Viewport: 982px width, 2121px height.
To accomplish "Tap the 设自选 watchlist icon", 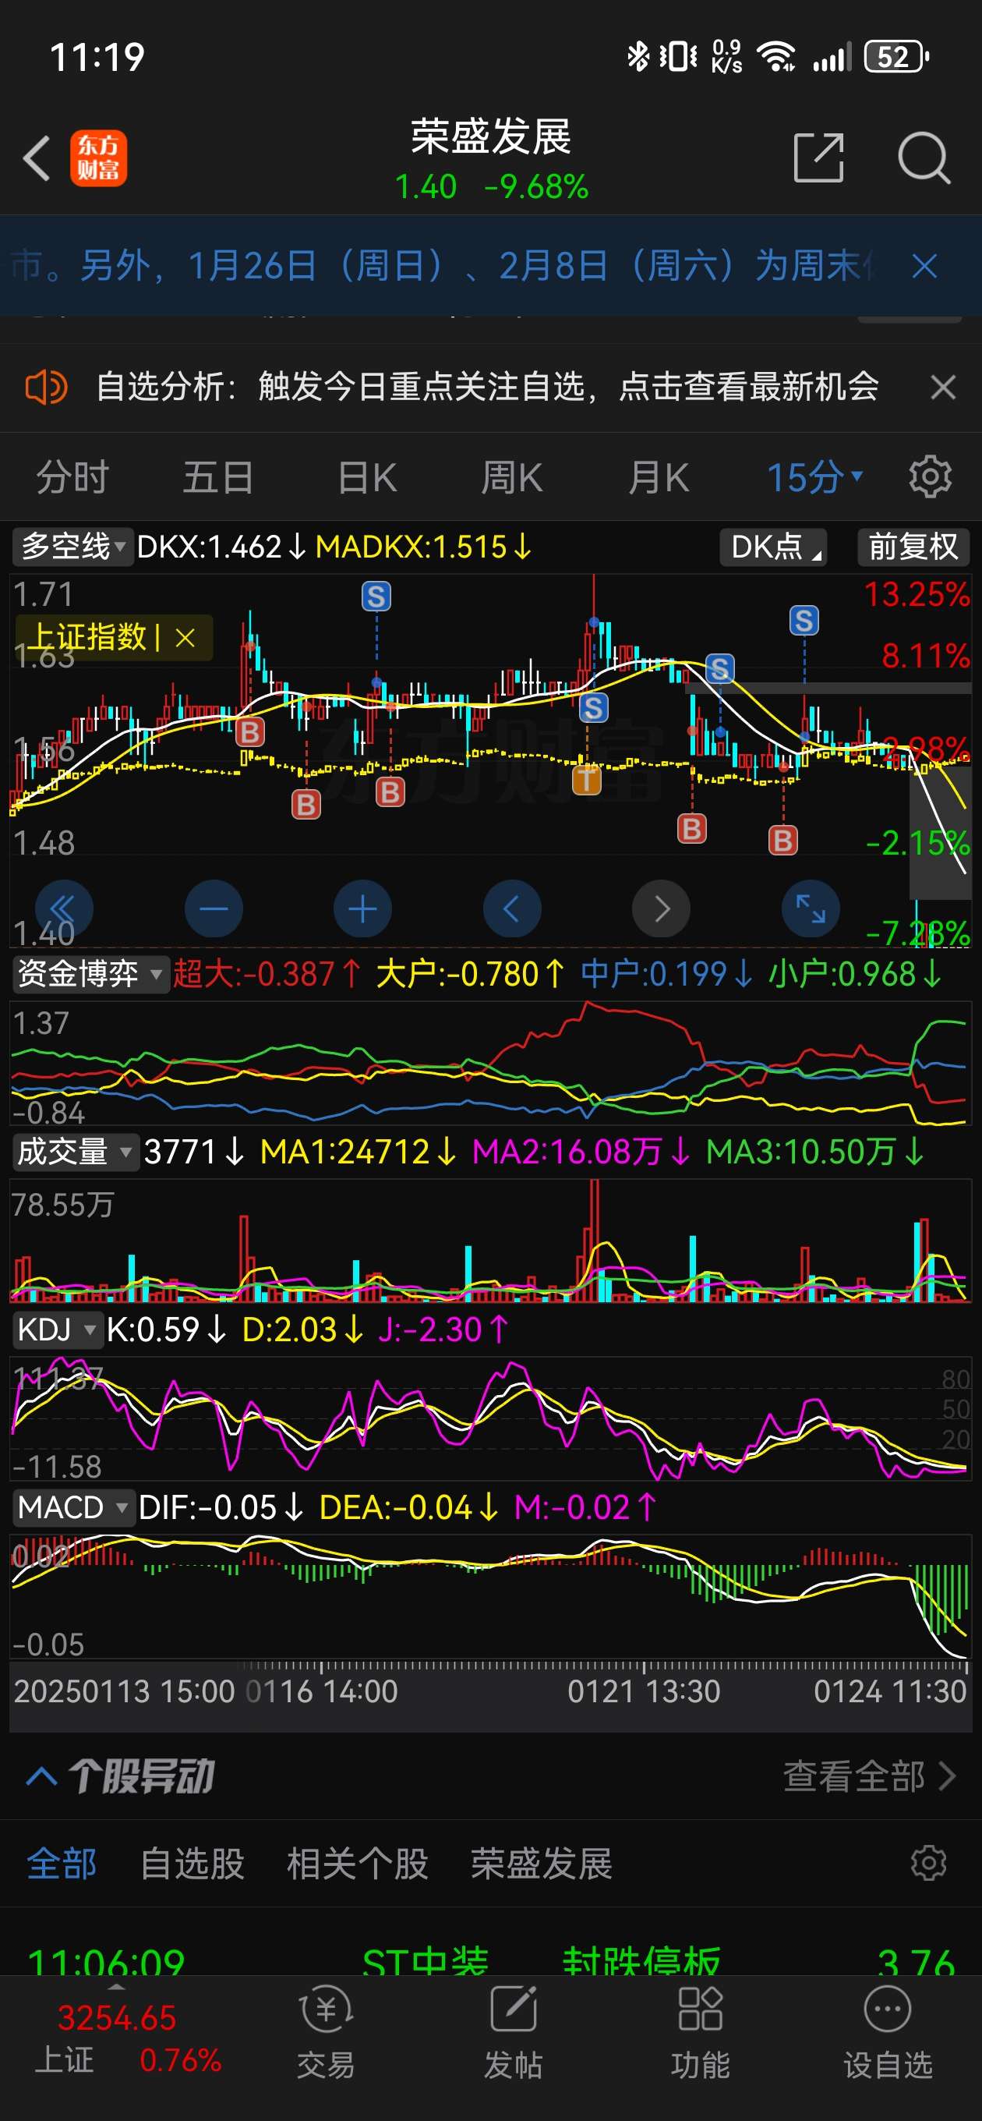I will (888, 2032).
